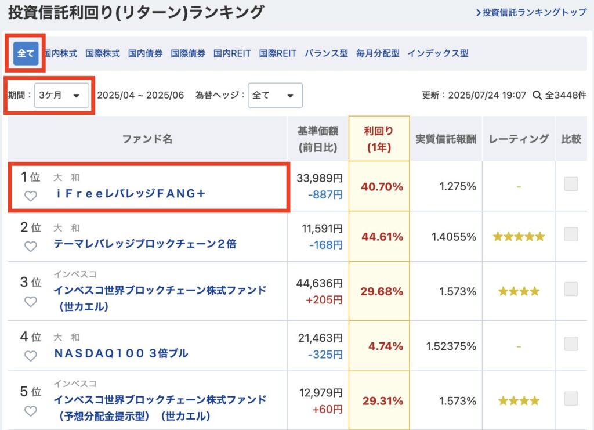Click the 44.61% return value

(382, 237)
